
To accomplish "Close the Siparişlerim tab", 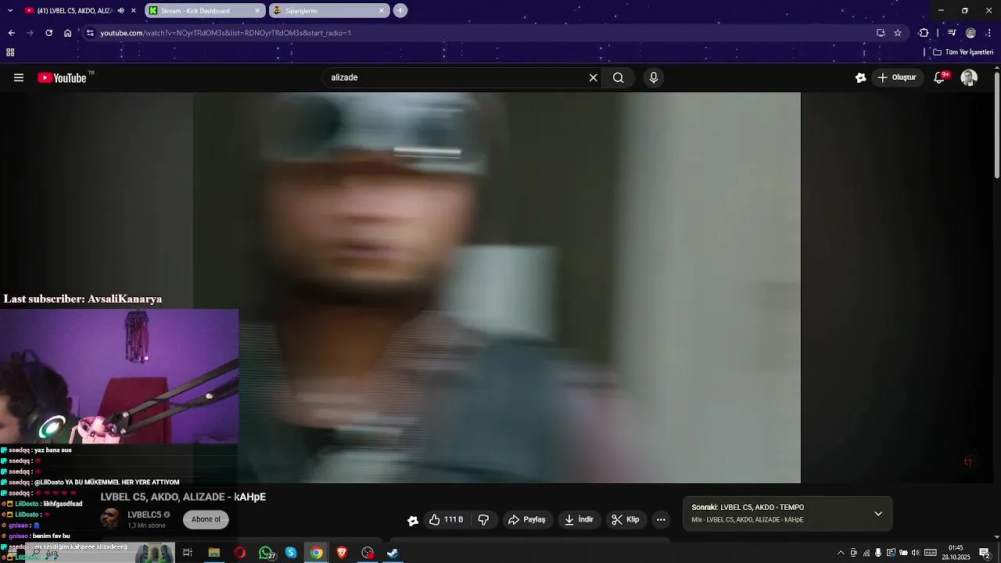I will pyautogui.click(x=382, y=11).
